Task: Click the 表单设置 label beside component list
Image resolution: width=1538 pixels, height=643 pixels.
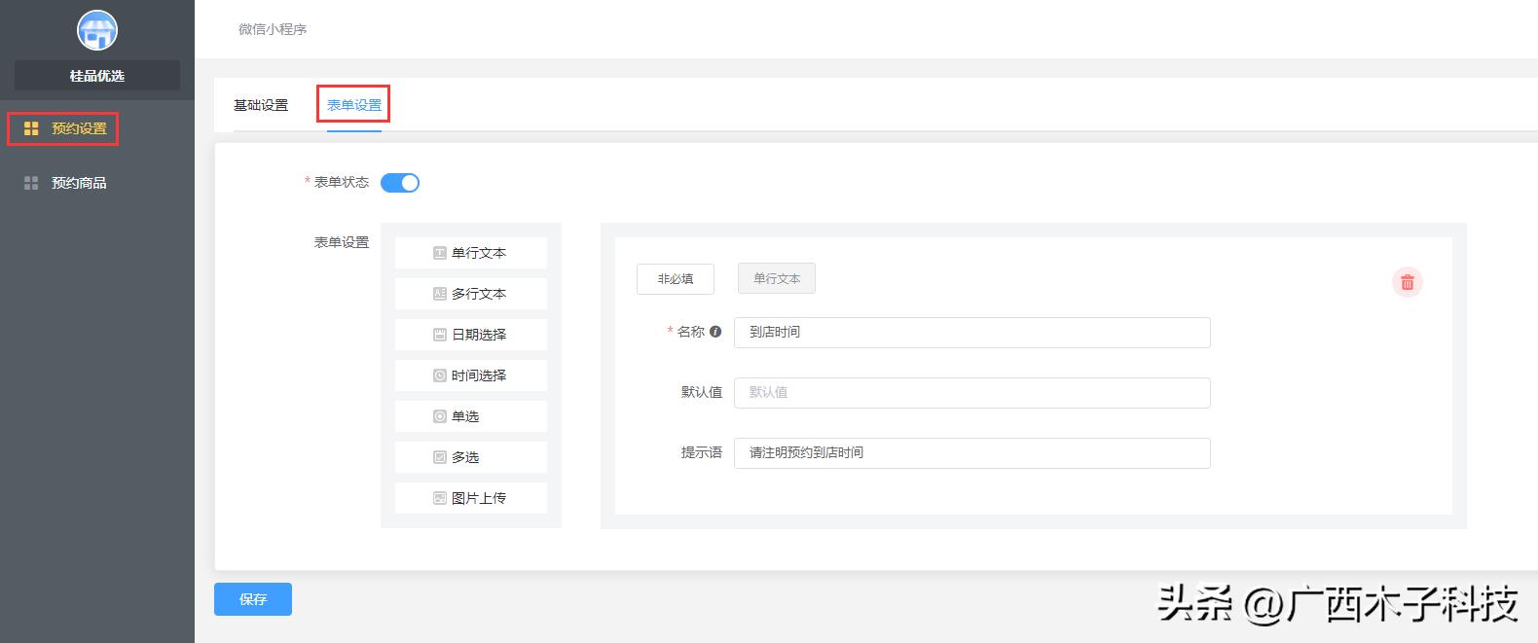Action: pos(342,242)
